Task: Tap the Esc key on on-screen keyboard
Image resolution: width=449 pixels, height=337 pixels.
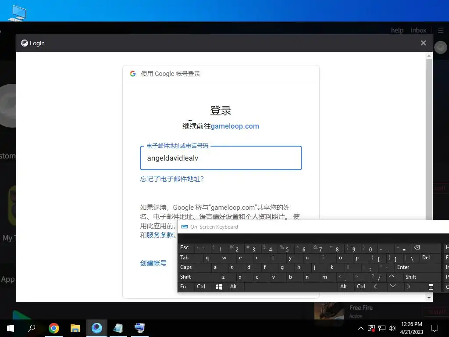Action: pos(186,248)
